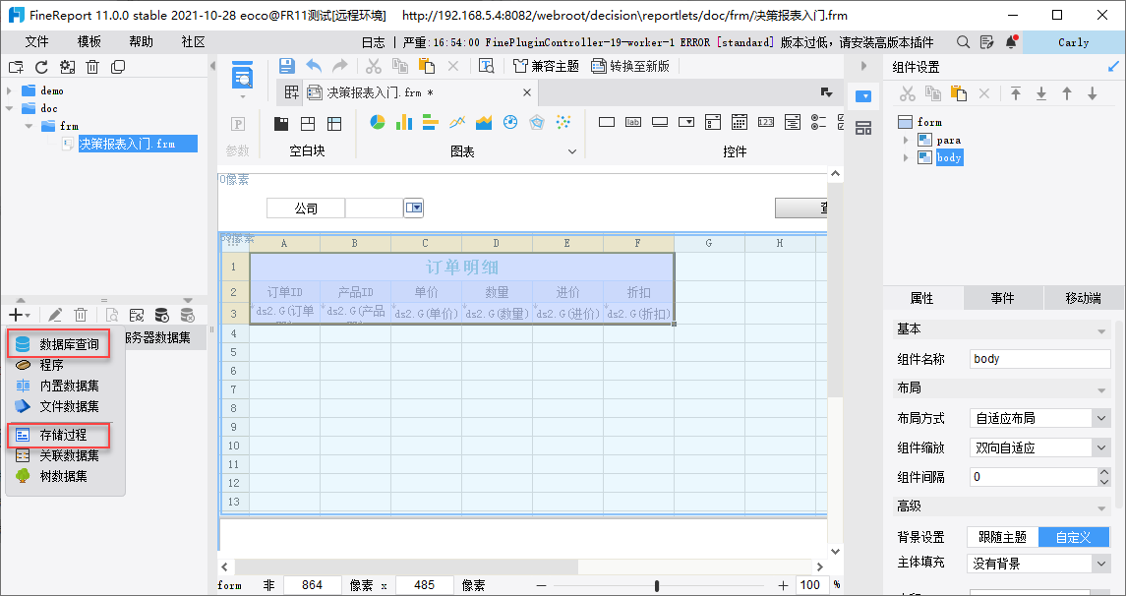This screenshot has width=1126, height=596.
Task: Collapse the doc folder
Action: click(9, 108)
